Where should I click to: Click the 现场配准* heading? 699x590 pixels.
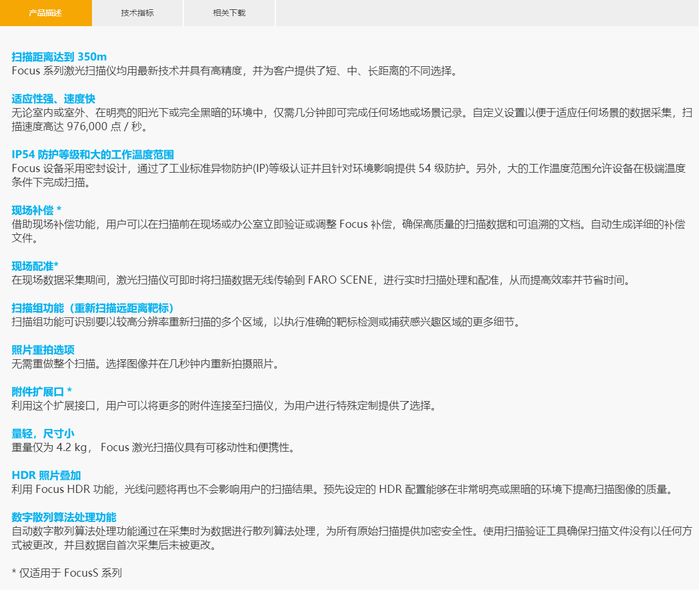coord(35,266)
